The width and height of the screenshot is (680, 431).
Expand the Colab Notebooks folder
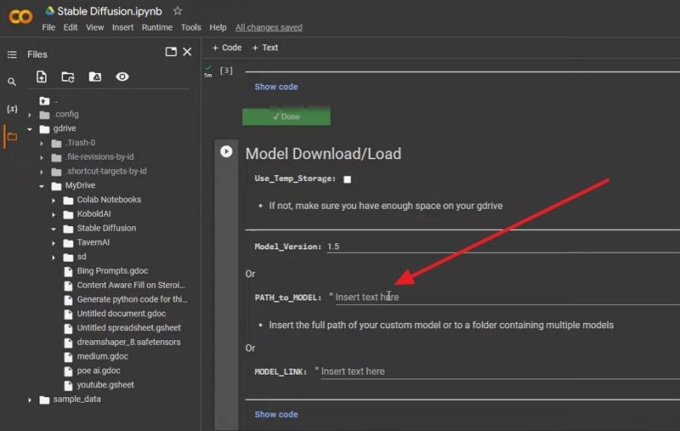coord(54,201)
